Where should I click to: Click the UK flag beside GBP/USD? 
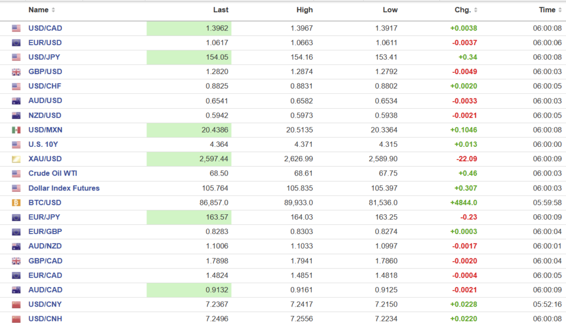click(16, 72)
